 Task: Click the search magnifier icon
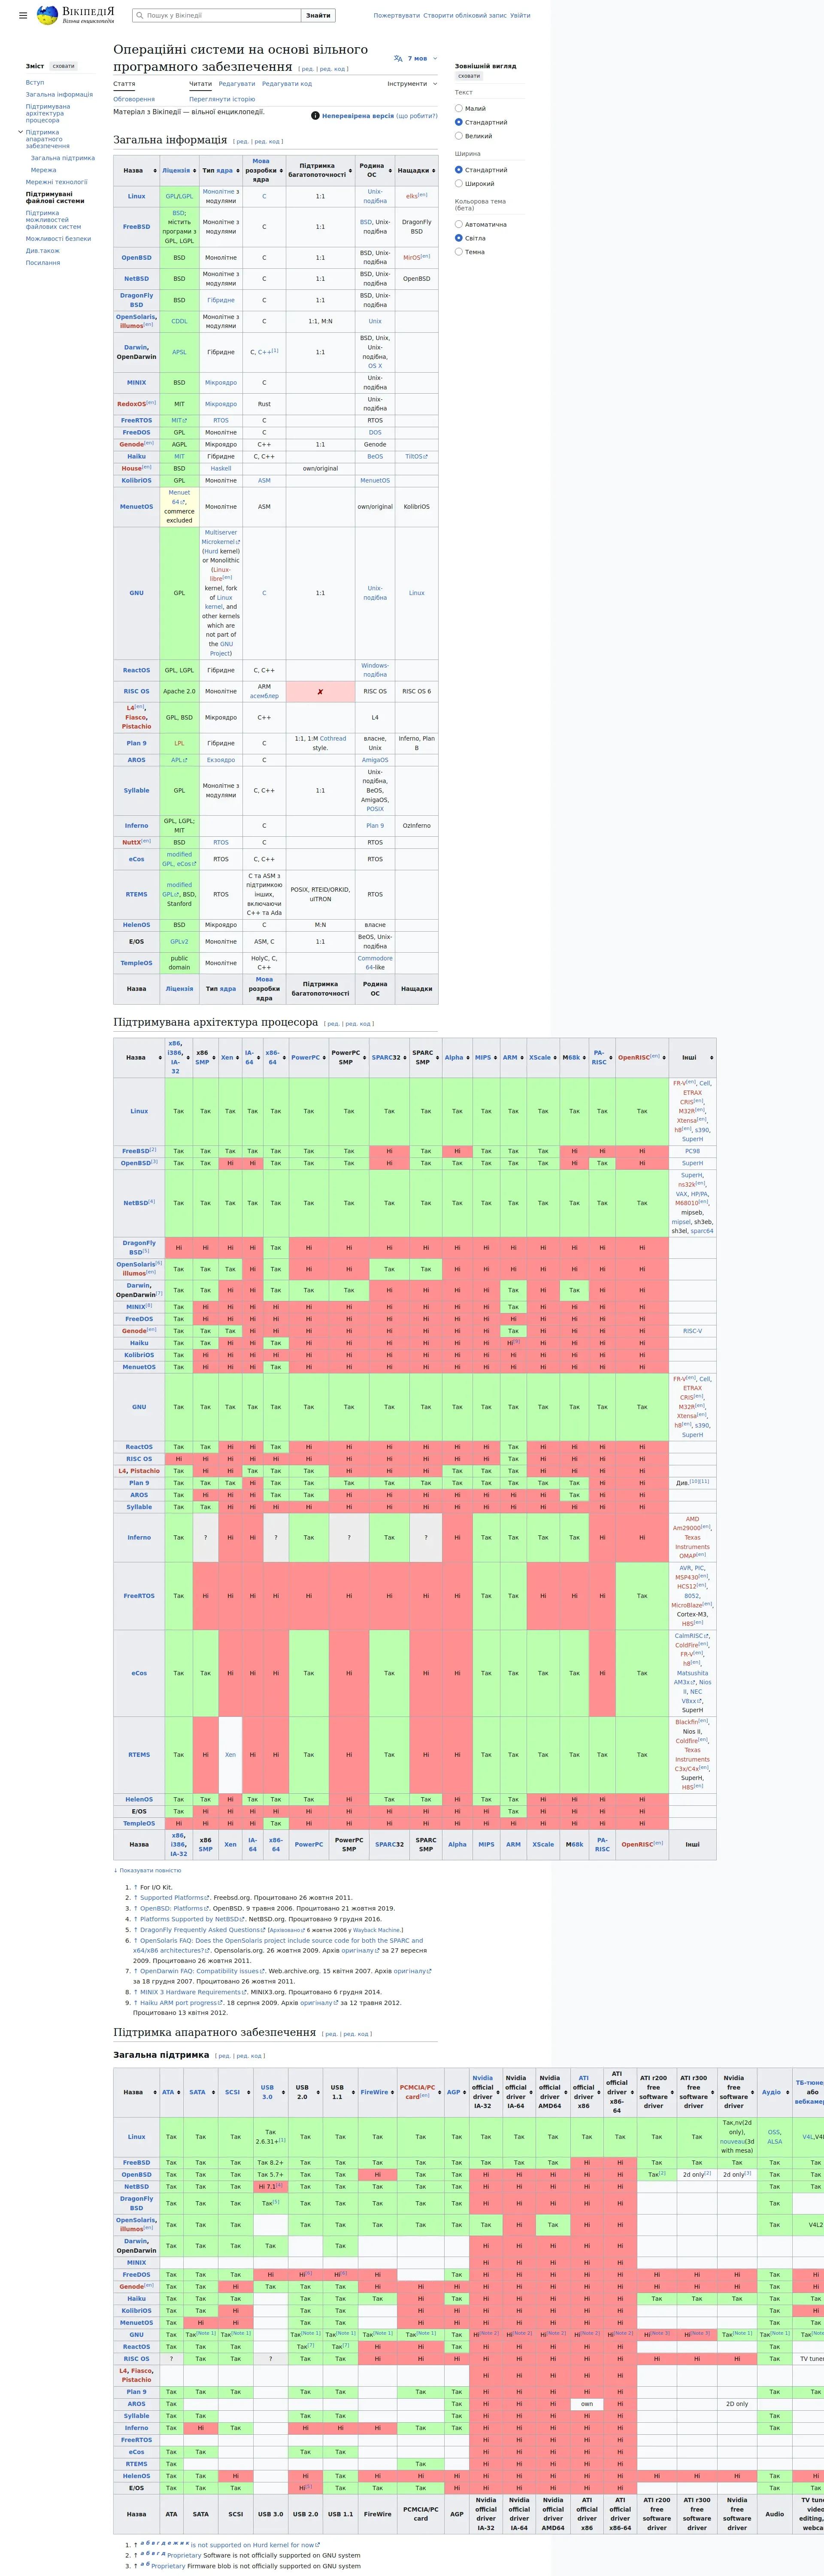140,15
